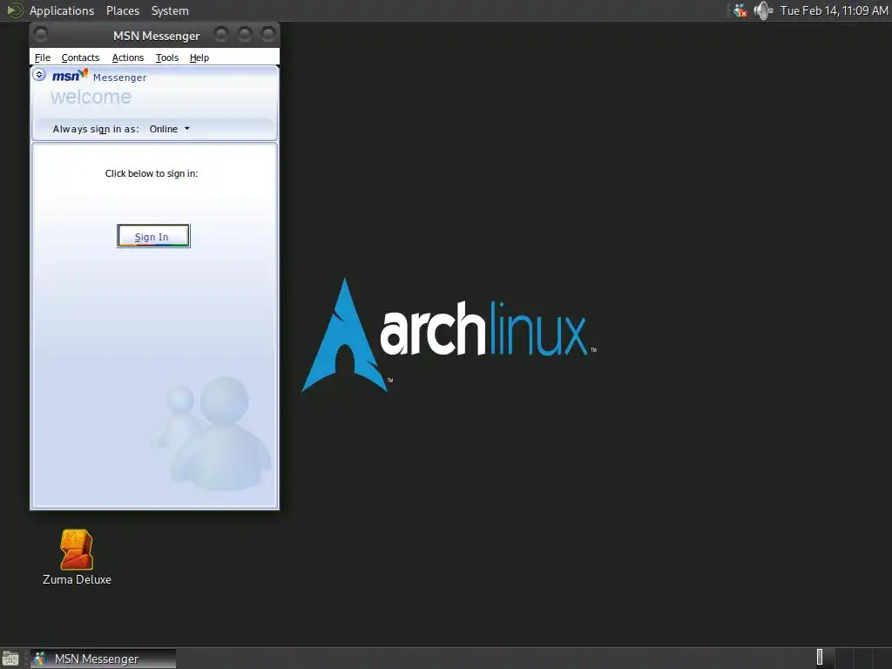Viewport: 892px width, 669px height.
Task: Open the Places panel menu
Action: pos(122,10)
